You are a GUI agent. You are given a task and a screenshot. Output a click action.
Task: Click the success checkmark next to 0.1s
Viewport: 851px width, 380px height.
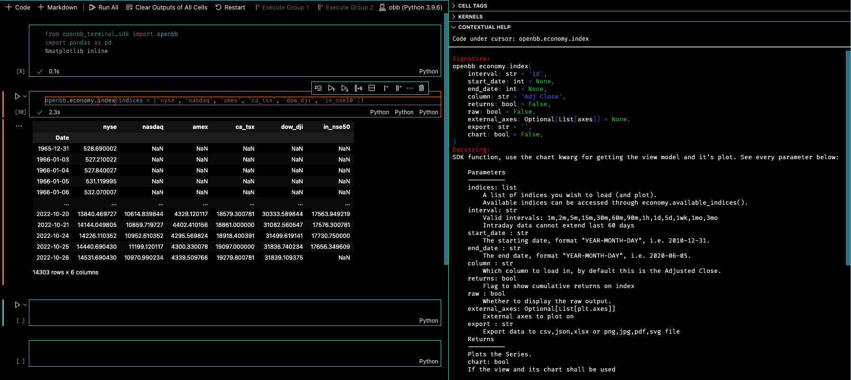pyautogui.click(x=40, y=72)
